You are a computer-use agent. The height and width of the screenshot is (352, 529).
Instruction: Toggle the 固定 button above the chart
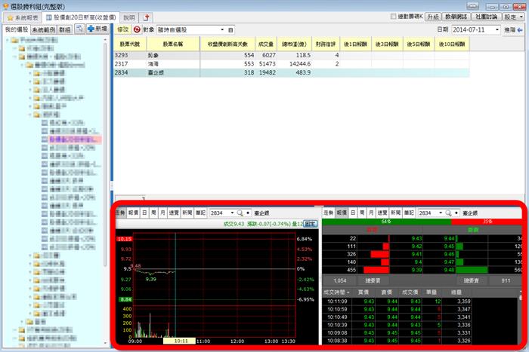311,224
